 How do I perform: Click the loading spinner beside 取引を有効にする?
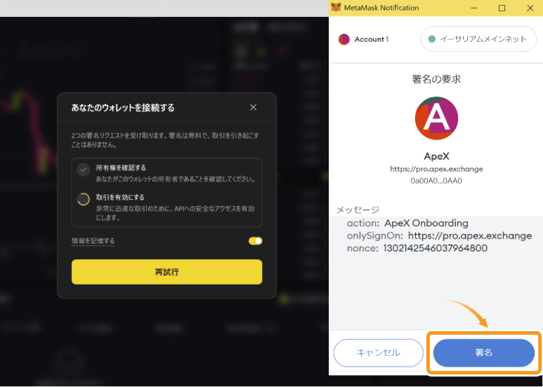(83, 199)
